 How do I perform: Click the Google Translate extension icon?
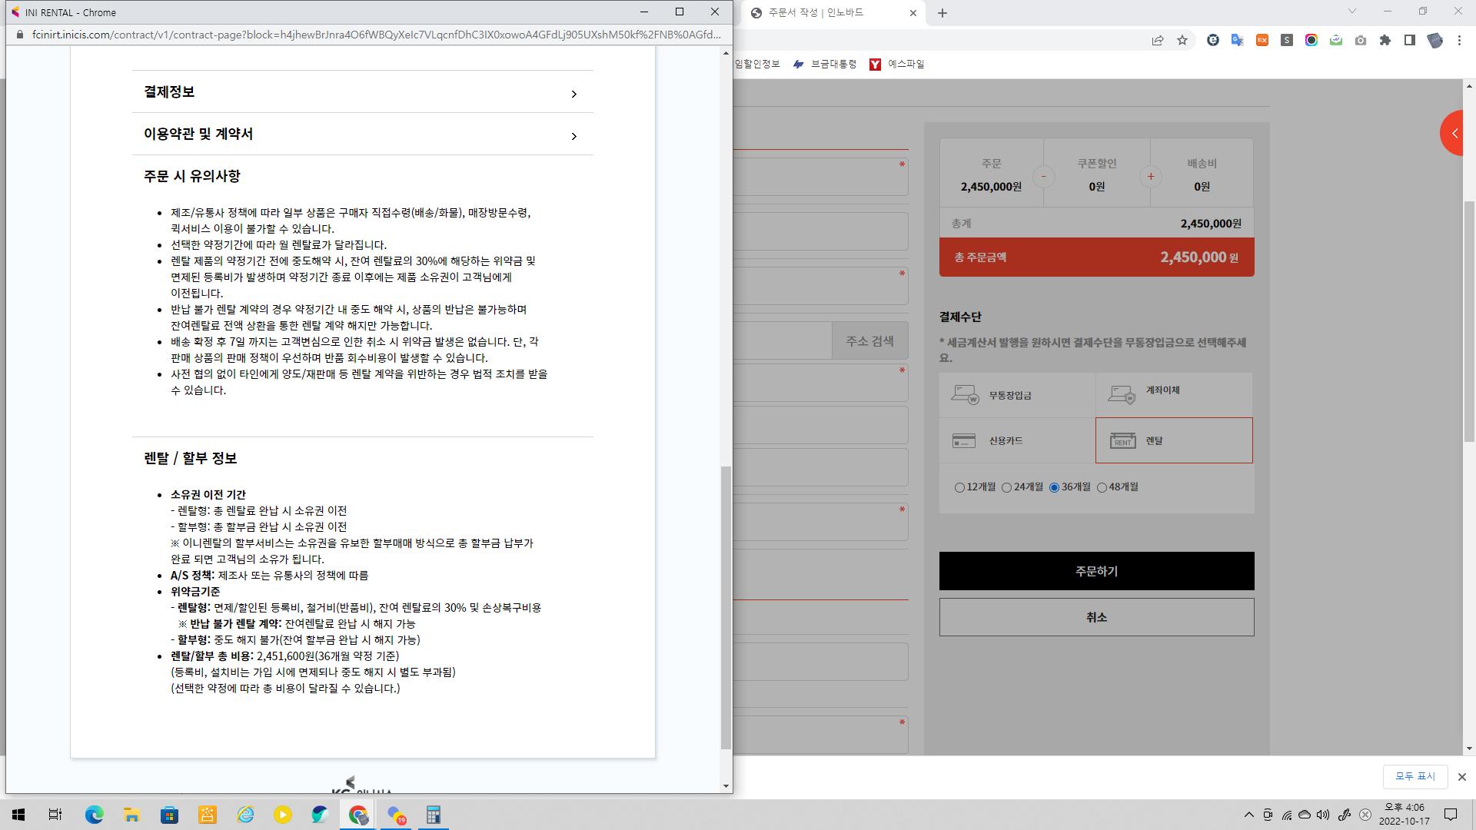[x=1237, y=40]
